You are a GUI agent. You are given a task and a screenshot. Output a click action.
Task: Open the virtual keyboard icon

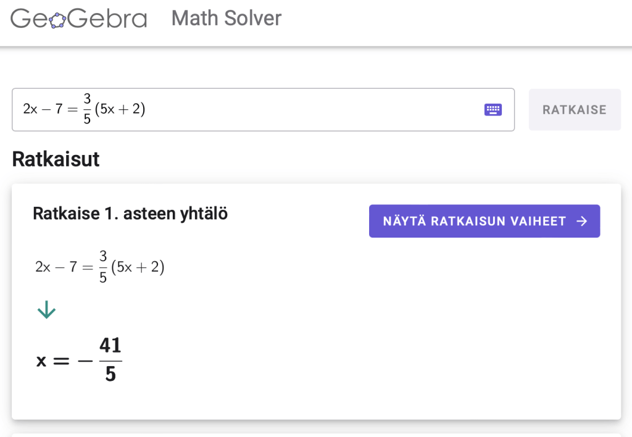click(x=493, y=110)
